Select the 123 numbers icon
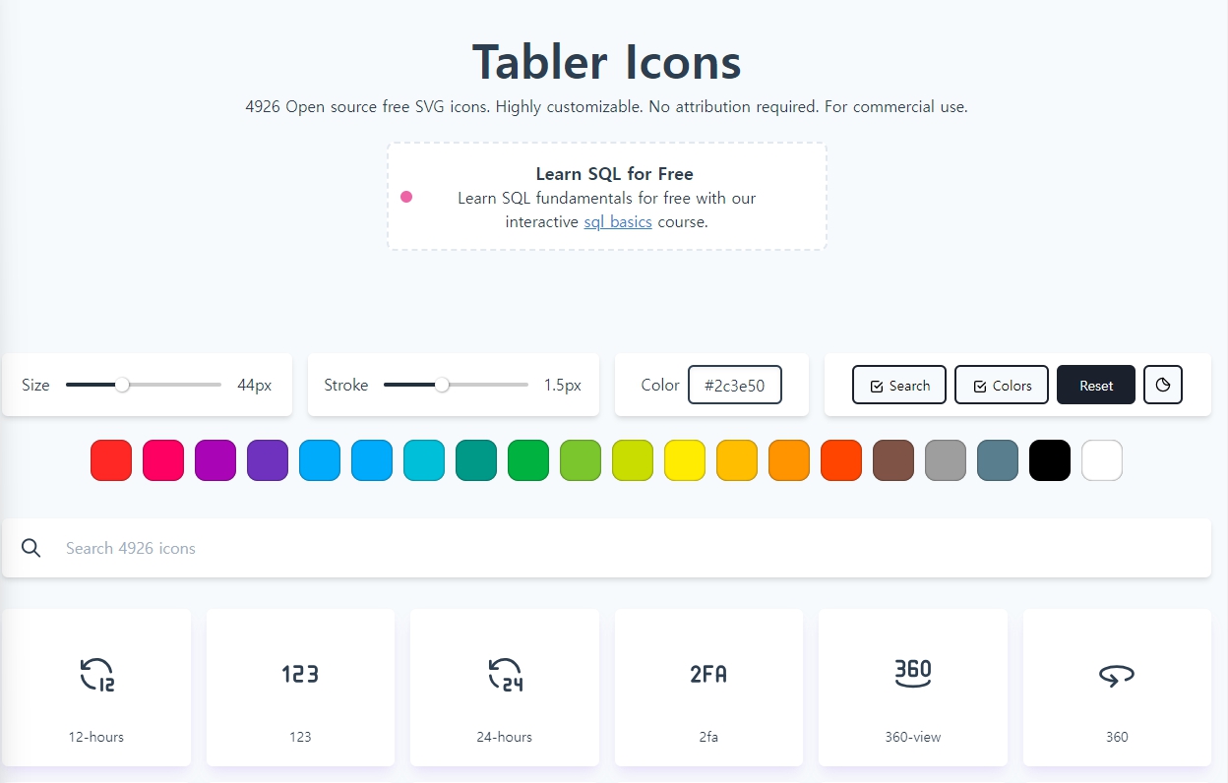 click(x=300, y=675)
